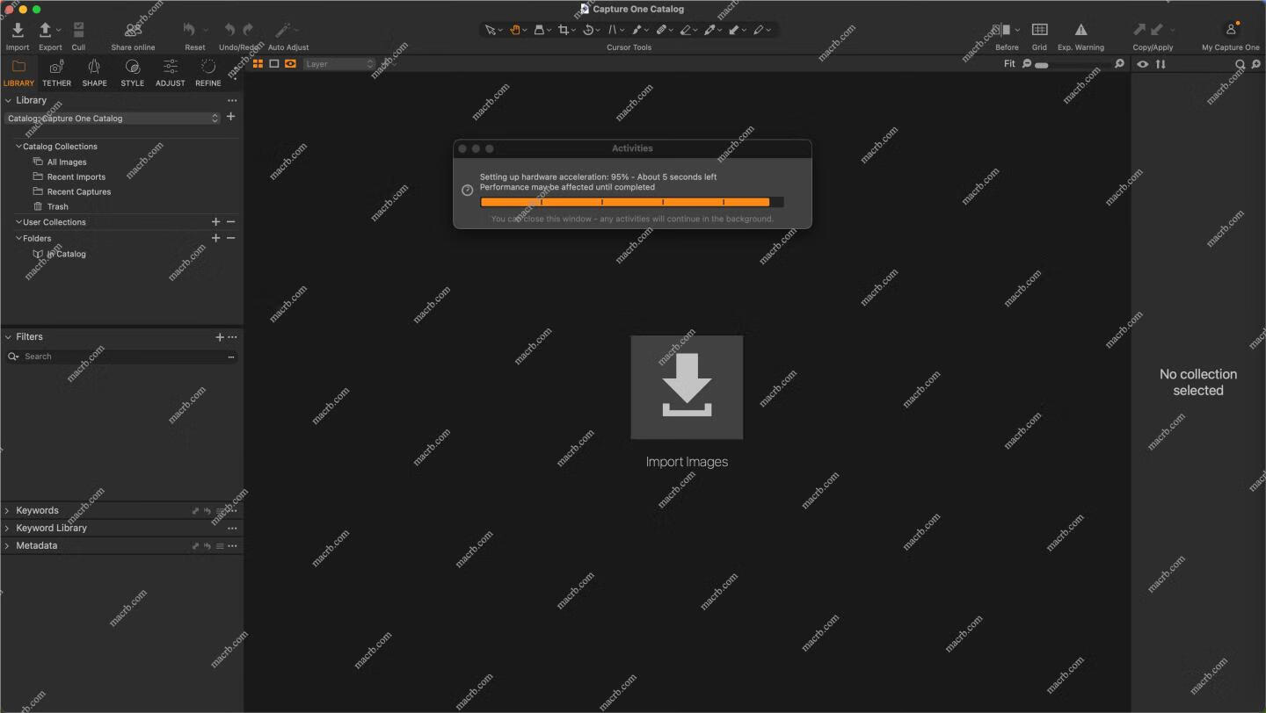This screenshot has width=1266, height=713.
Task: Toggle single-image viewer mode
Action: 274,64
